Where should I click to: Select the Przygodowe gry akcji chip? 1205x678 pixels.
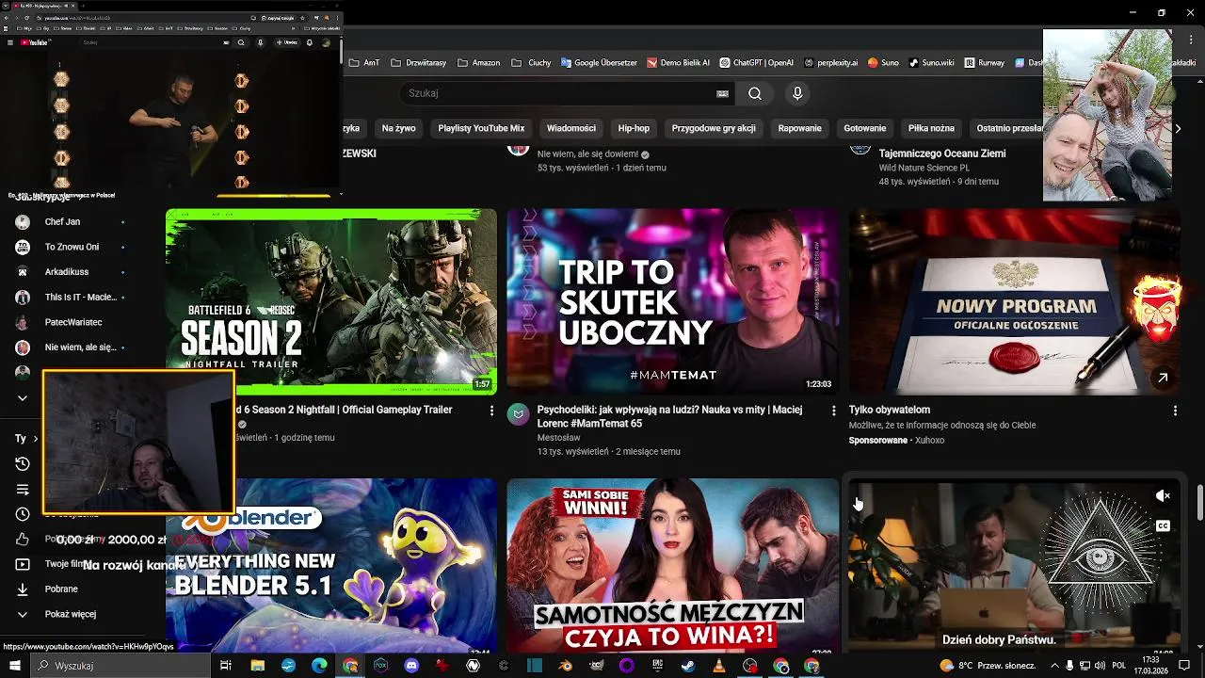click(x=714, y=128)
